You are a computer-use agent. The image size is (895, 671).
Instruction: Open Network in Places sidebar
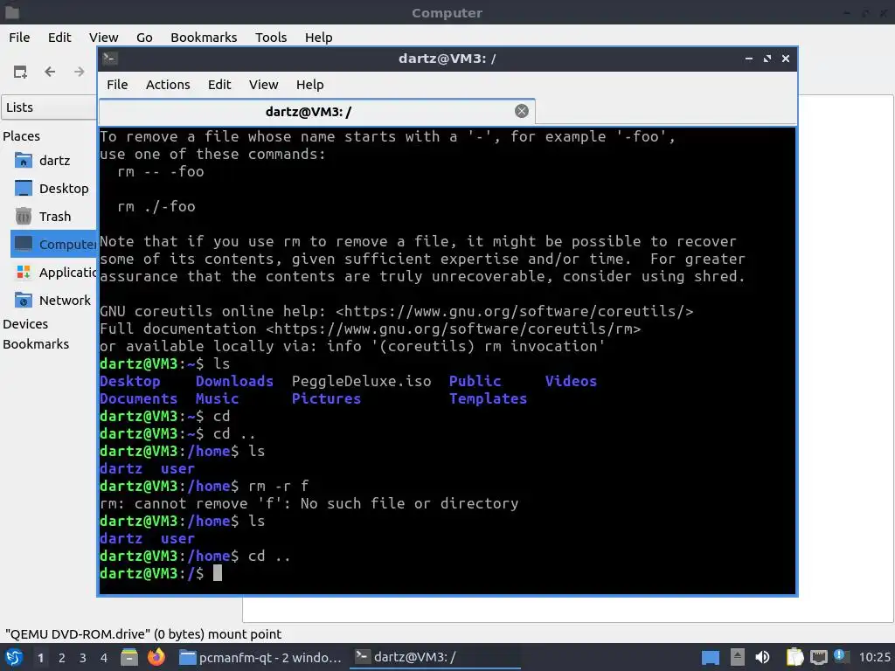coord(53,301)
